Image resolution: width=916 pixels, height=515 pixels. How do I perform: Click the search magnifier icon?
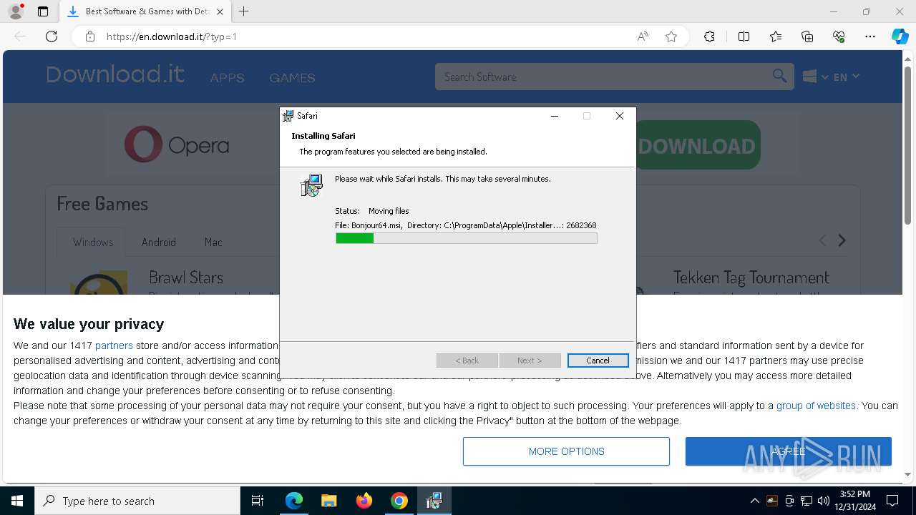[x=779, y=76]
